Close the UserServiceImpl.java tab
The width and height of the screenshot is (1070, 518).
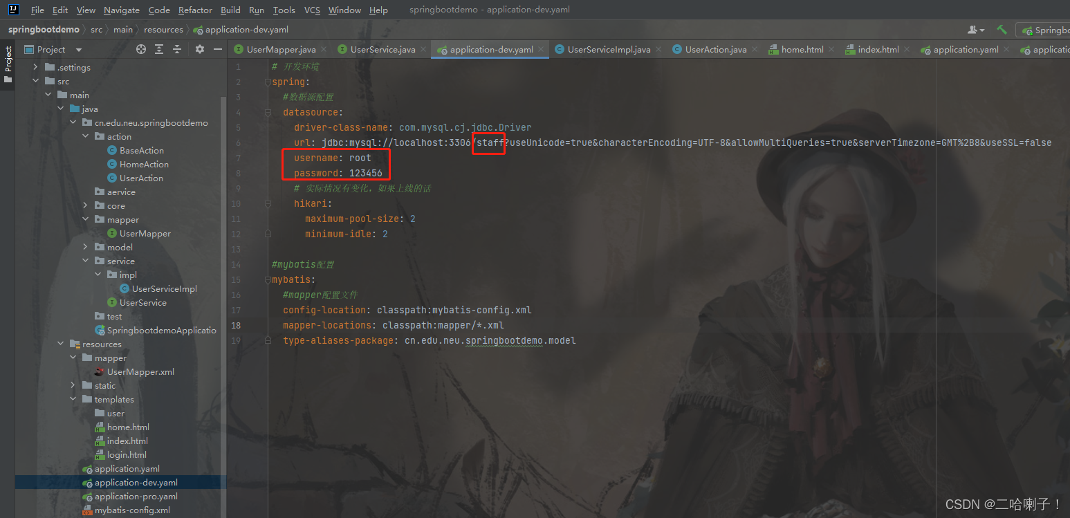coord(659,49)
